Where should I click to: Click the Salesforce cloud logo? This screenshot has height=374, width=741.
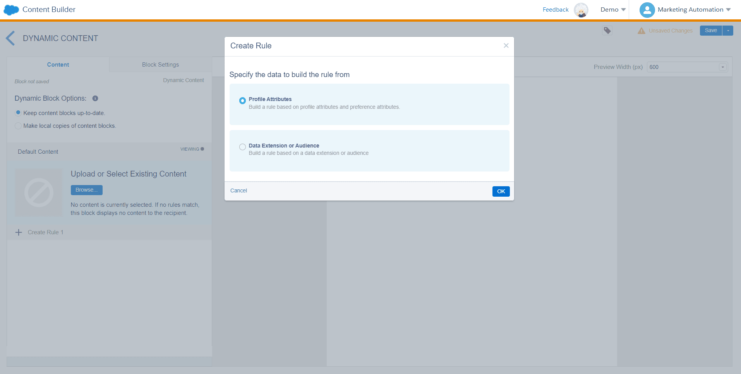pyautogui.click(x=11, y=10)
